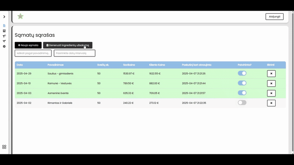
Task: Sort by the Kliento Kaina column header
Action: pos(157,65)
